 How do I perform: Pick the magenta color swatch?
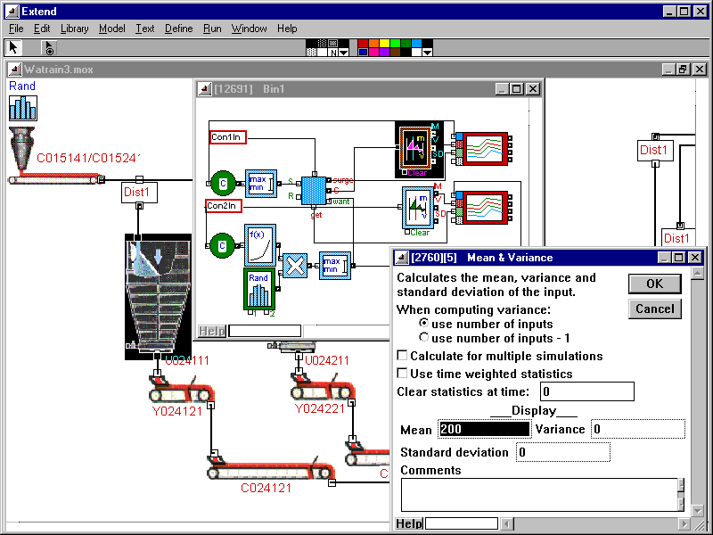[x=373, y=53]
